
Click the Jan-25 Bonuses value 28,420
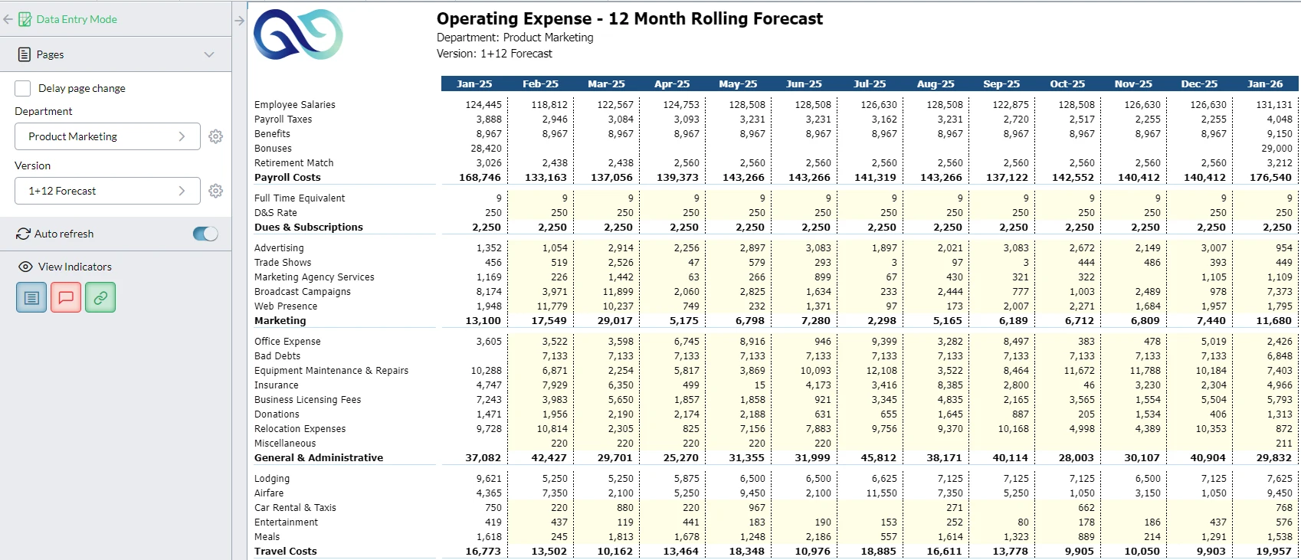click(x=486, y=148)
